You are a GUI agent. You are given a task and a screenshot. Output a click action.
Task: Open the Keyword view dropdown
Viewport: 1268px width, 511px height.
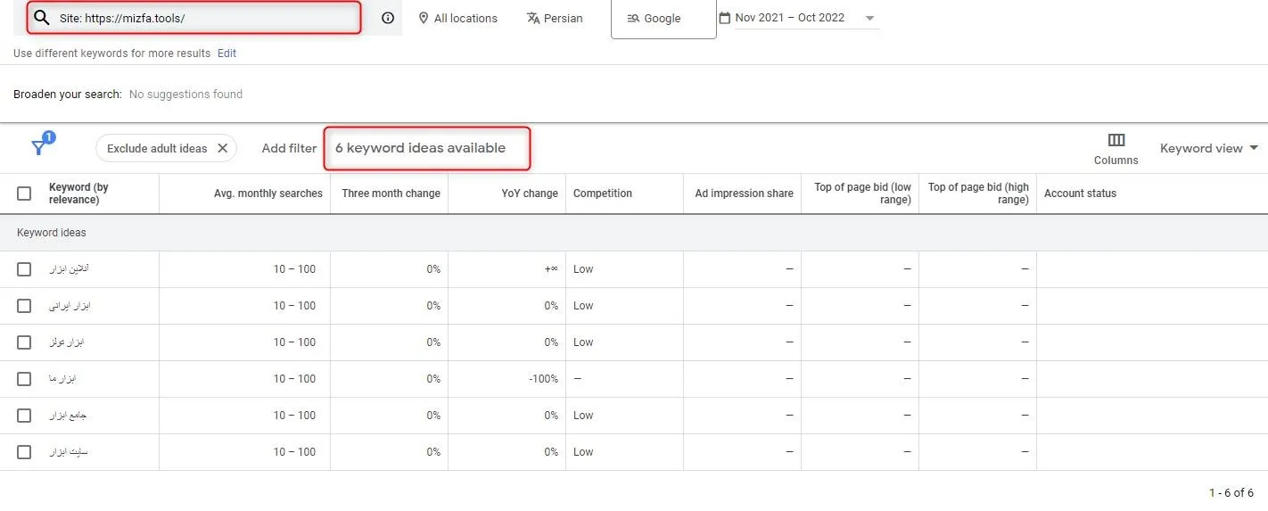tap(1208, 148)
